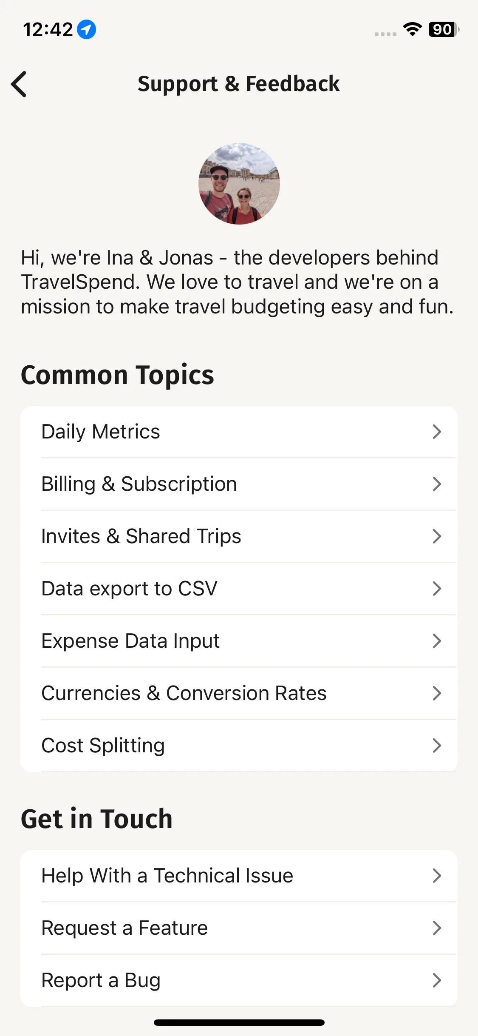This screenshot has width=478, height=1036.
Task: Open the Ina & Jonas profile photo
Action: (239, 184)
